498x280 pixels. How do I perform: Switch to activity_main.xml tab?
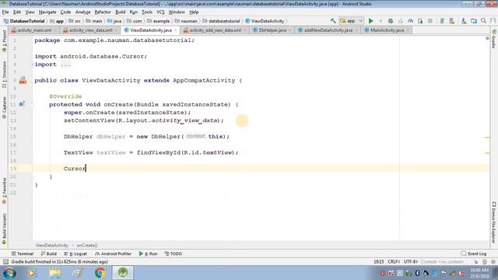(x=34, y=30)
